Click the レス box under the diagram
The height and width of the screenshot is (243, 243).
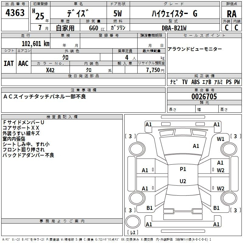(132, 232)
